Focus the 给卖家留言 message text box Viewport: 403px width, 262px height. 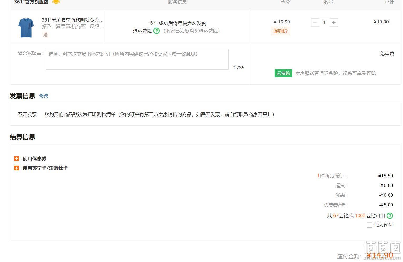click(x=137, y=59)
